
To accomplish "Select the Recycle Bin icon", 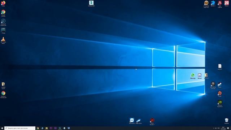I will [x=227, y=121].
